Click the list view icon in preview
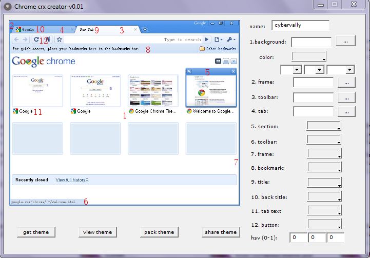The width and height of the screenshot is (370, 258). pos(226,62)
